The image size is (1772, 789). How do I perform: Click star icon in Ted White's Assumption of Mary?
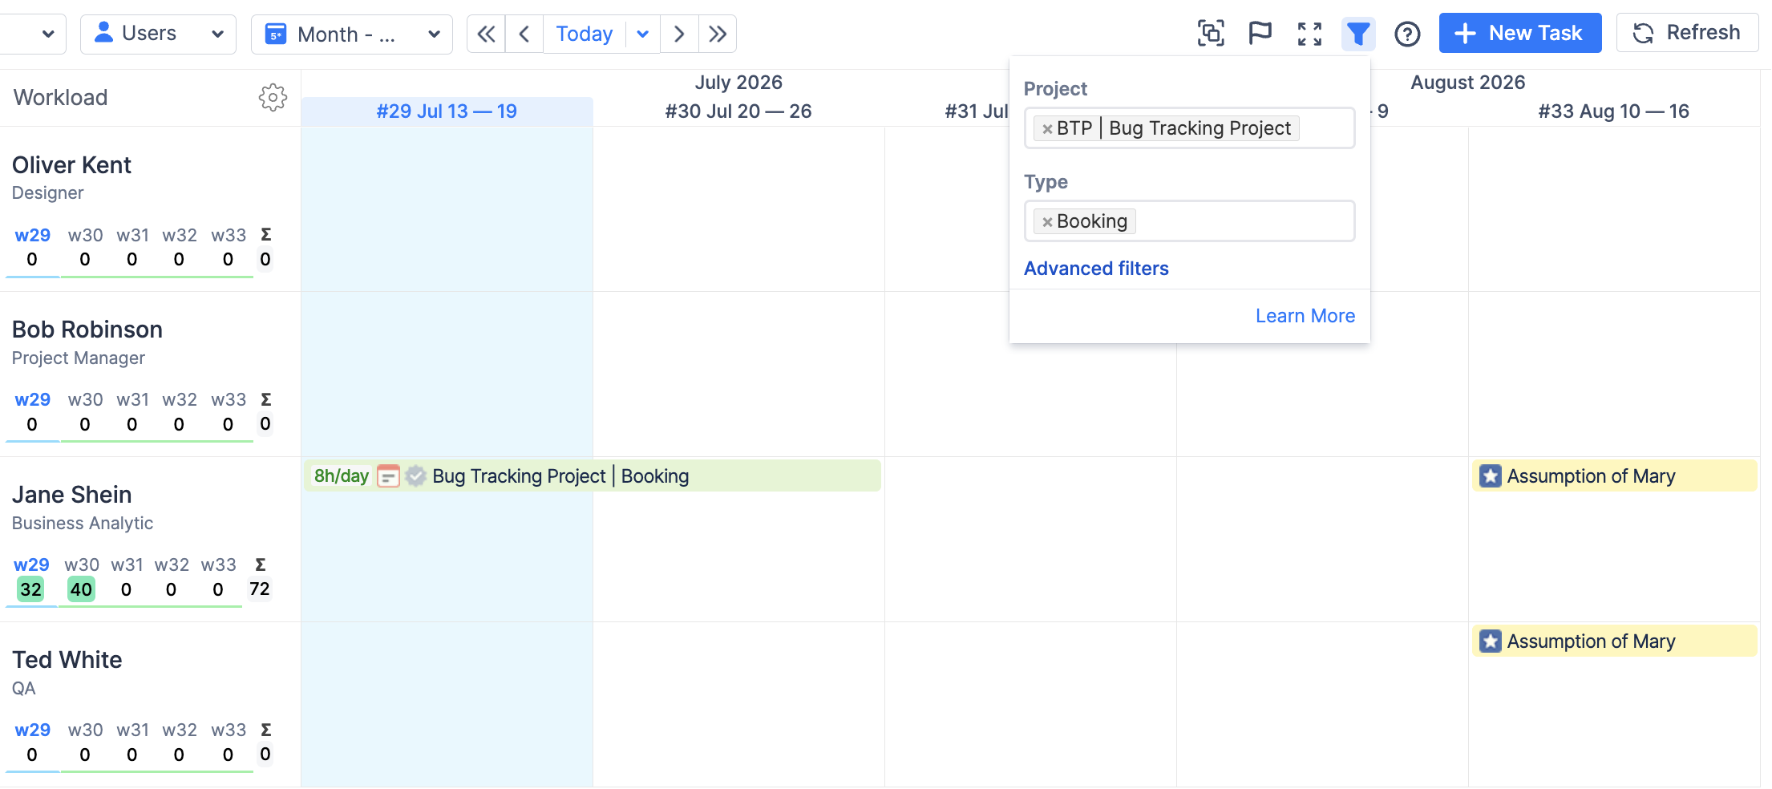(1490, 641)
